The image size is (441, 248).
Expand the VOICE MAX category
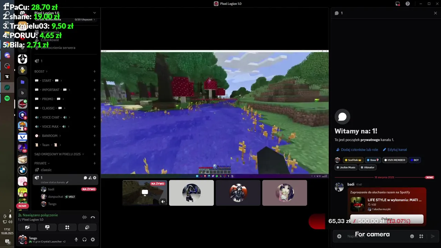(x=52, y=127)
